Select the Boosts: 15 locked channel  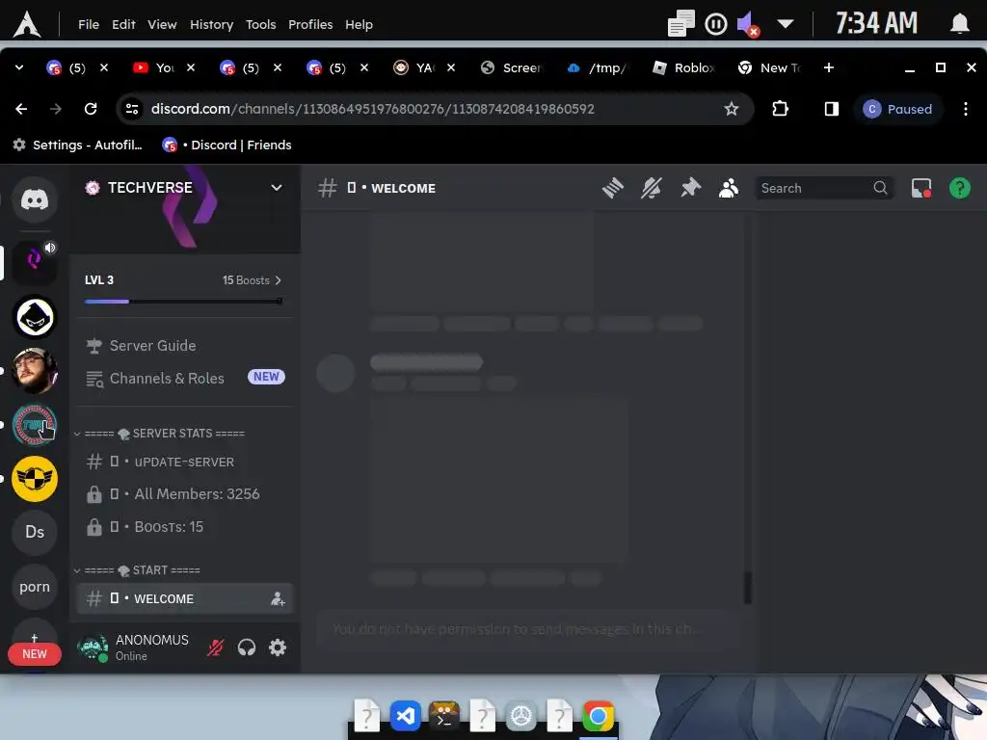coord(184,527)
